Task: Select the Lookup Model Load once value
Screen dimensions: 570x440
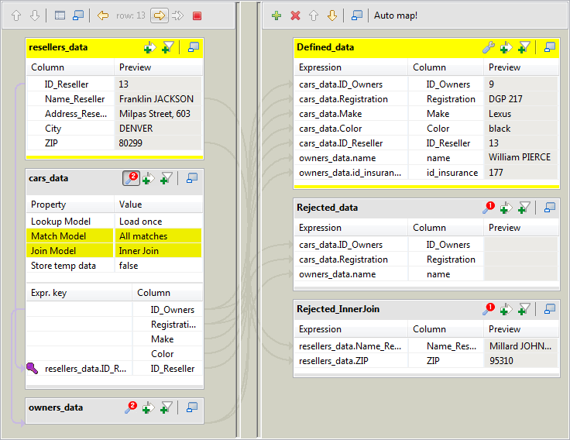Action: [x=158, y=222]
